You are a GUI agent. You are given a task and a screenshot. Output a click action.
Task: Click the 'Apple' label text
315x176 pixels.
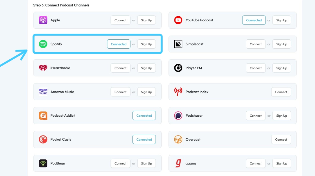(x=55, y=20)
